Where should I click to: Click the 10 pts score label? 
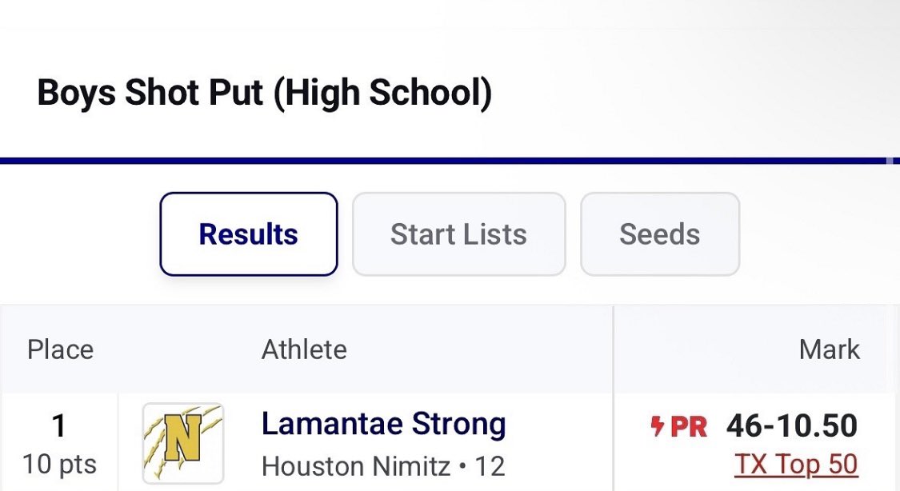[x=58, y=465]
